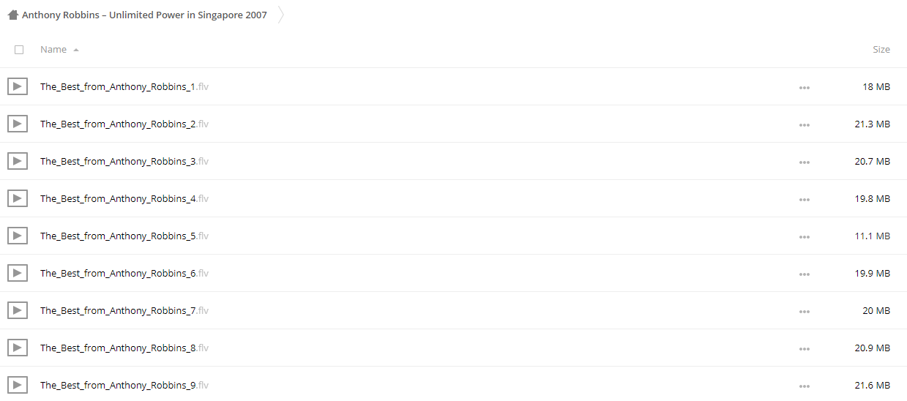
Task: Open The_Best_from_Anthony_Robbins_8.flv file link
Action: (x=124, y=348)
